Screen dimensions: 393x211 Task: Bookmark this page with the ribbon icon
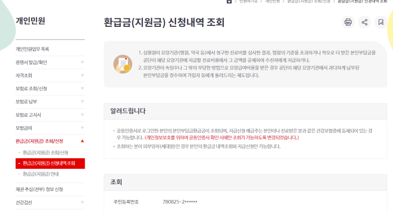point(381,22)
